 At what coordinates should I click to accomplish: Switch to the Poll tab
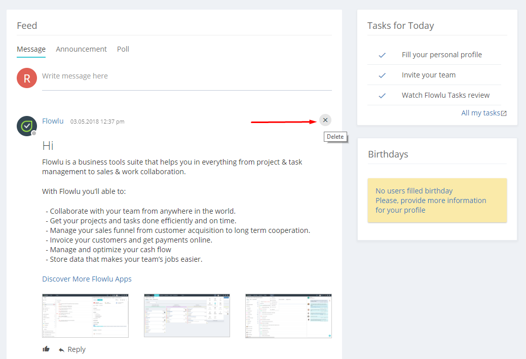[x=123, y=49]
